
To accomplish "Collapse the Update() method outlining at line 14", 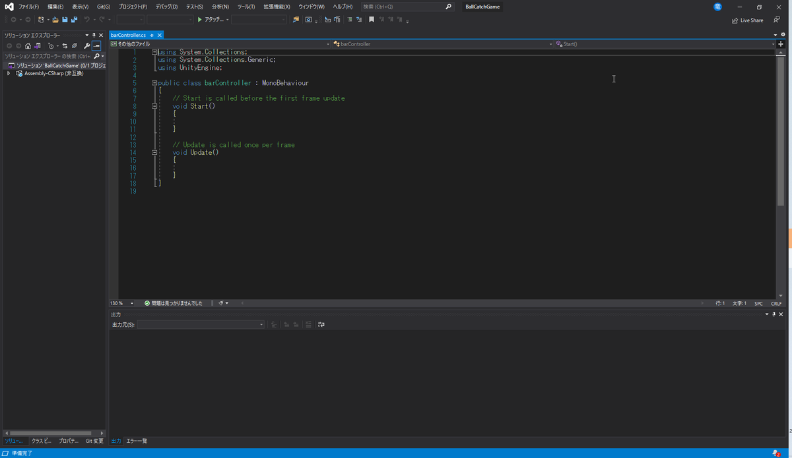I will [x=154, y=152].
